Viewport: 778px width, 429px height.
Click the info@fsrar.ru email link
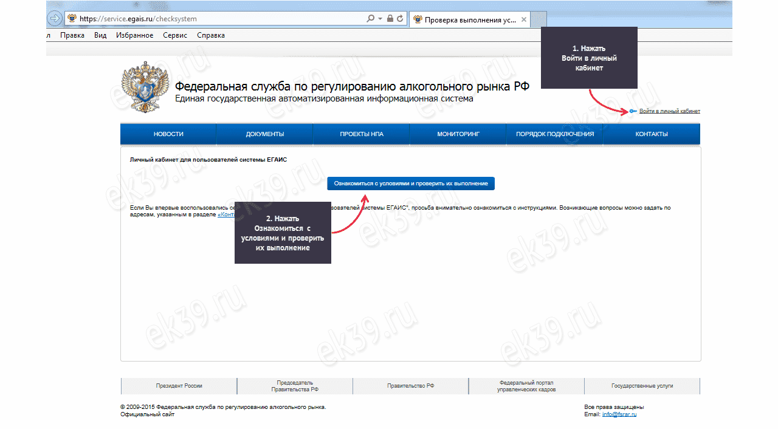point(619,414)
